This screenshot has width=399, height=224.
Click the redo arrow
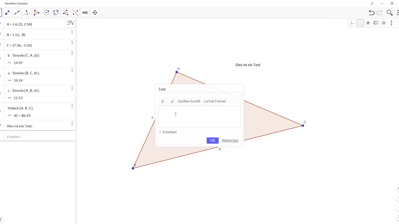(x=380, y=12)
